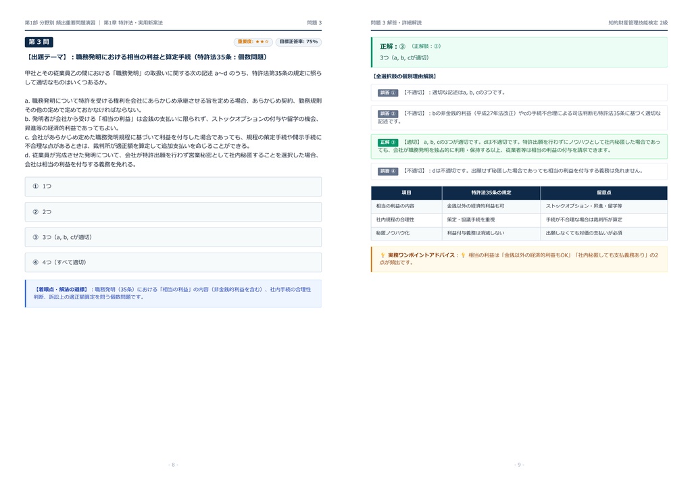Click the 正解 ③ explanation about ノウハウ
692x489 pixels.
519,146
